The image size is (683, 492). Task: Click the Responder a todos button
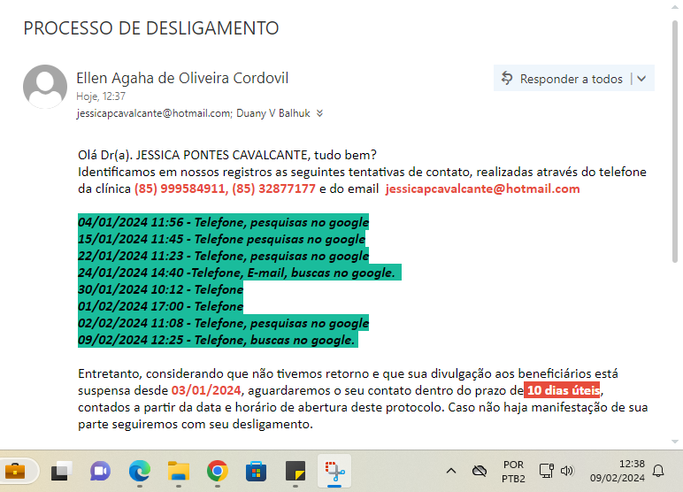pos(562,79)
